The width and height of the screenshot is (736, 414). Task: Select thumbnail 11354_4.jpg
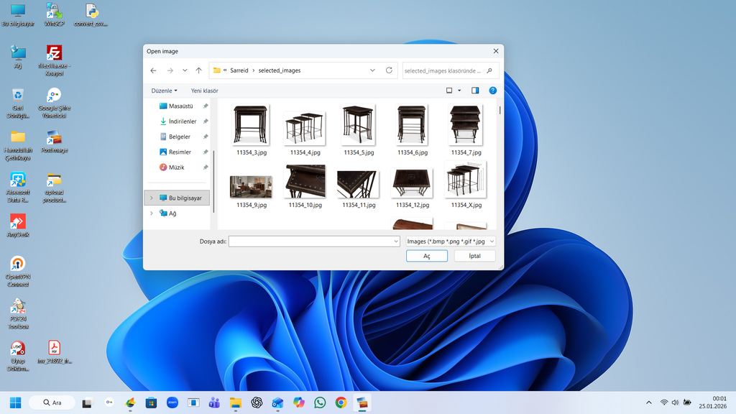tap(305, 130)
